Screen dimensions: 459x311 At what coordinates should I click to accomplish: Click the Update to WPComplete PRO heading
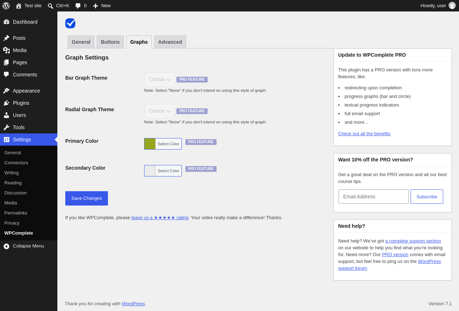pyautogui.click(x=372, y=55)
